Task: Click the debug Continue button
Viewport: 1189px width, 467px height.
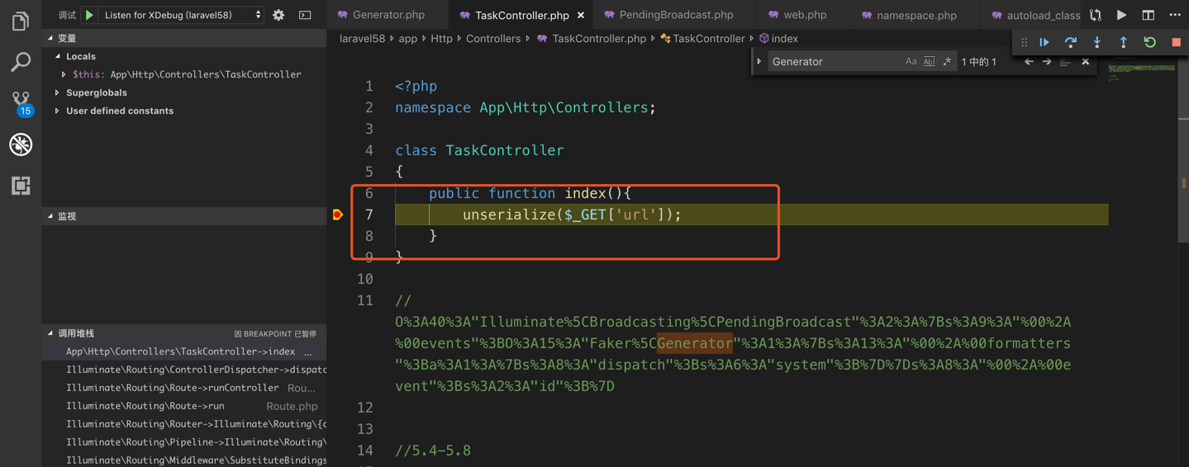Action: tap(1044, 42)
